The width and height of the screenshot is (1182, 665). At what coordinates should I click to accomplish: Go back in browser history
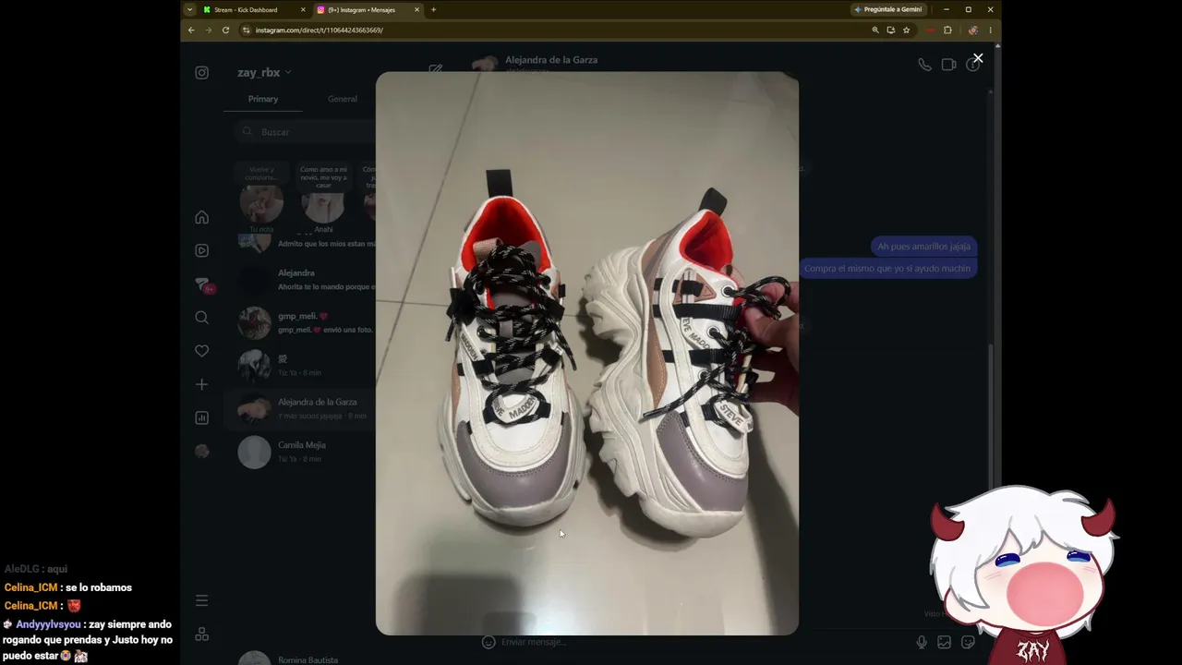click(x=191, y=30)
